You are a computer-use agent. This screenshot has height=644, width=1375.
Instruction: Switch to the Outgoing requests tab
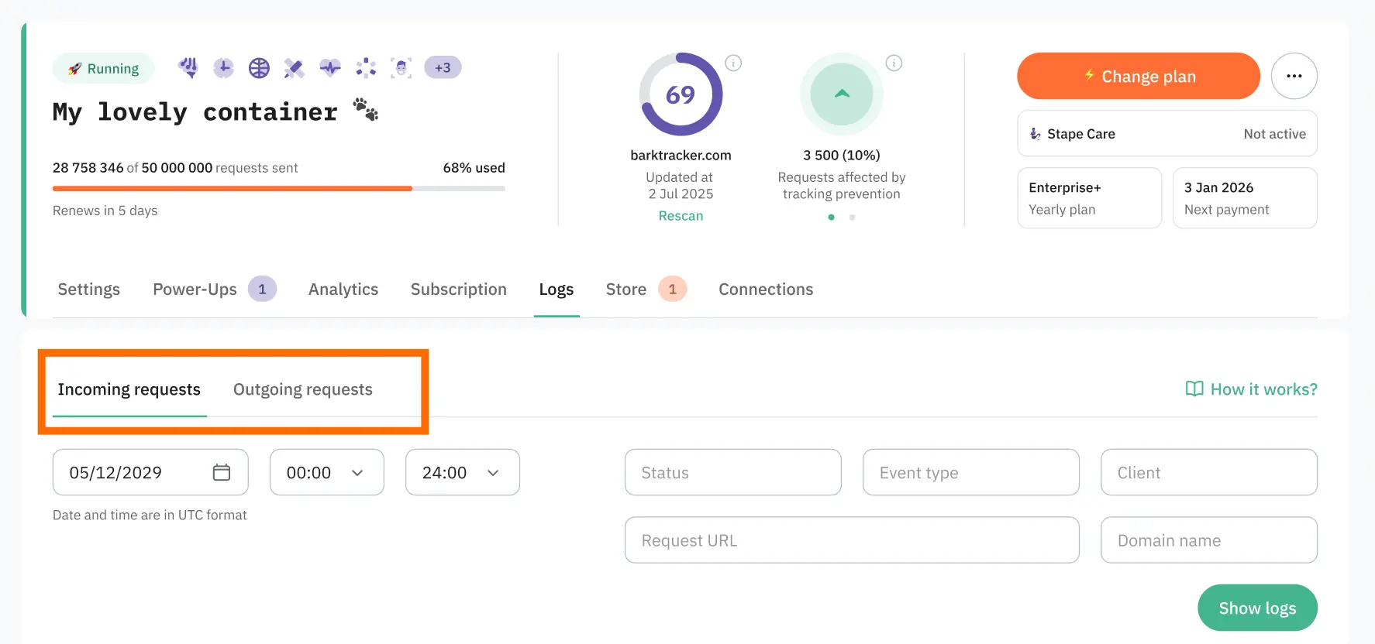[x=302, y=389]
